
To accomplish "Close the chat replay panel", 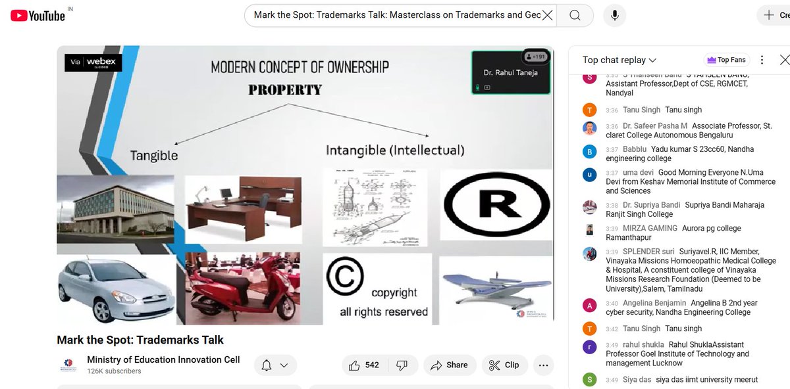I will pos(783,60).
